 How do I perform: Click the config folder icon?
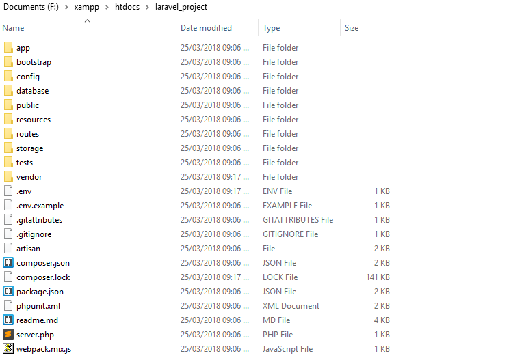click(8, 76)
